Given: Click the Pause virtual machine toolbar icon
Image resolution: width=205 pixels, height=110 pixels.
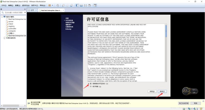Looking at the screenshot, I should 49,5.
